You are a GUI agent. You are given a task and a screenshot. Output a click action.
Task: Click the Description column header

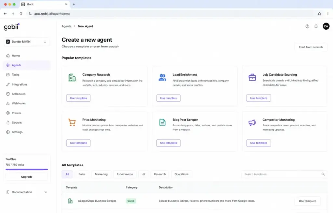[166, 187]
